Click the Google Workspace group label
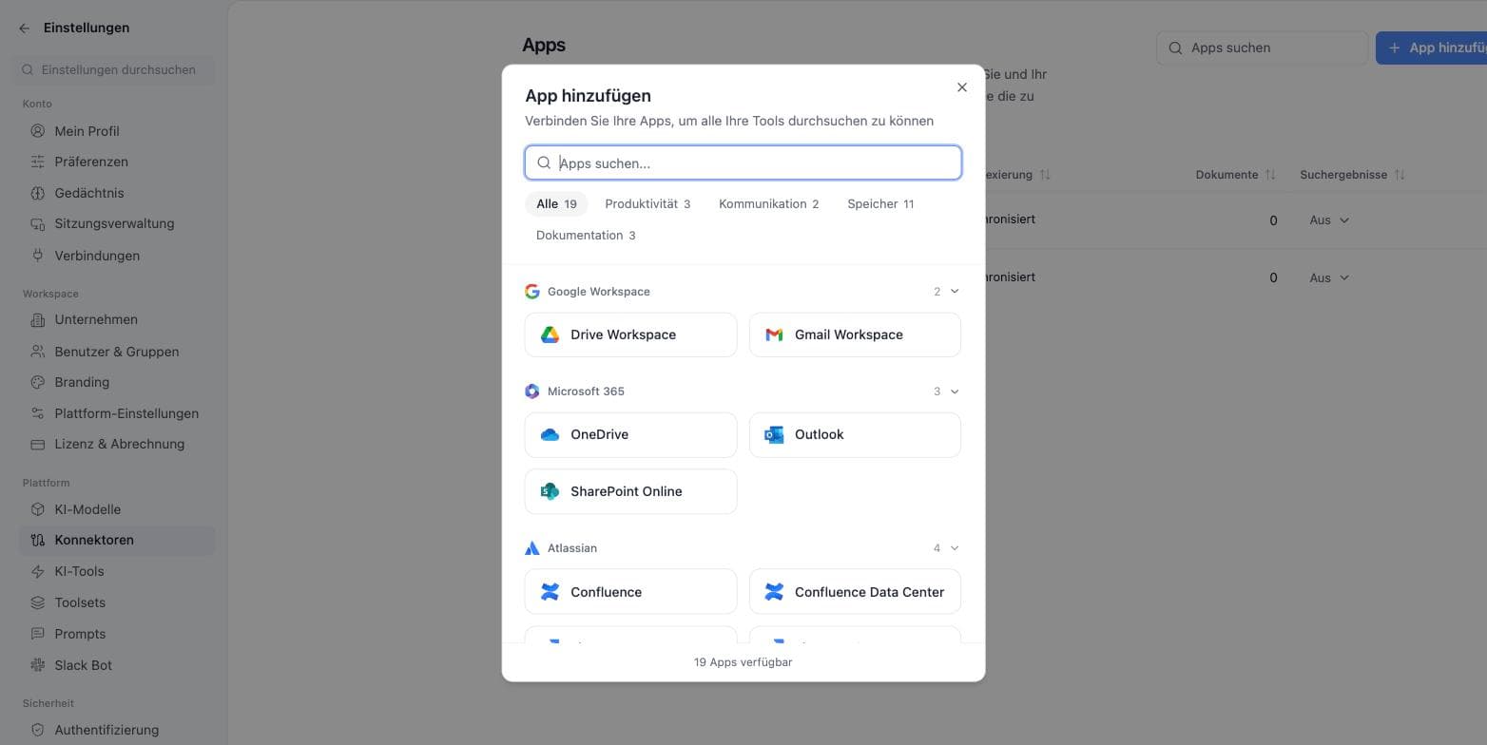1487x745 pixels. coord(598,292)
